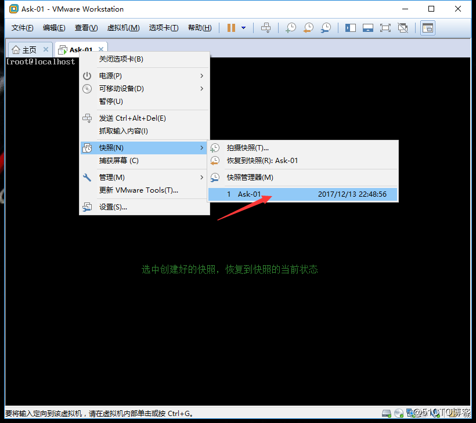Click the hard disk status bar icon

[387, 413]
